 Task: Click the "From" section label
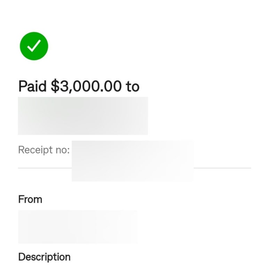pos(30,199)
